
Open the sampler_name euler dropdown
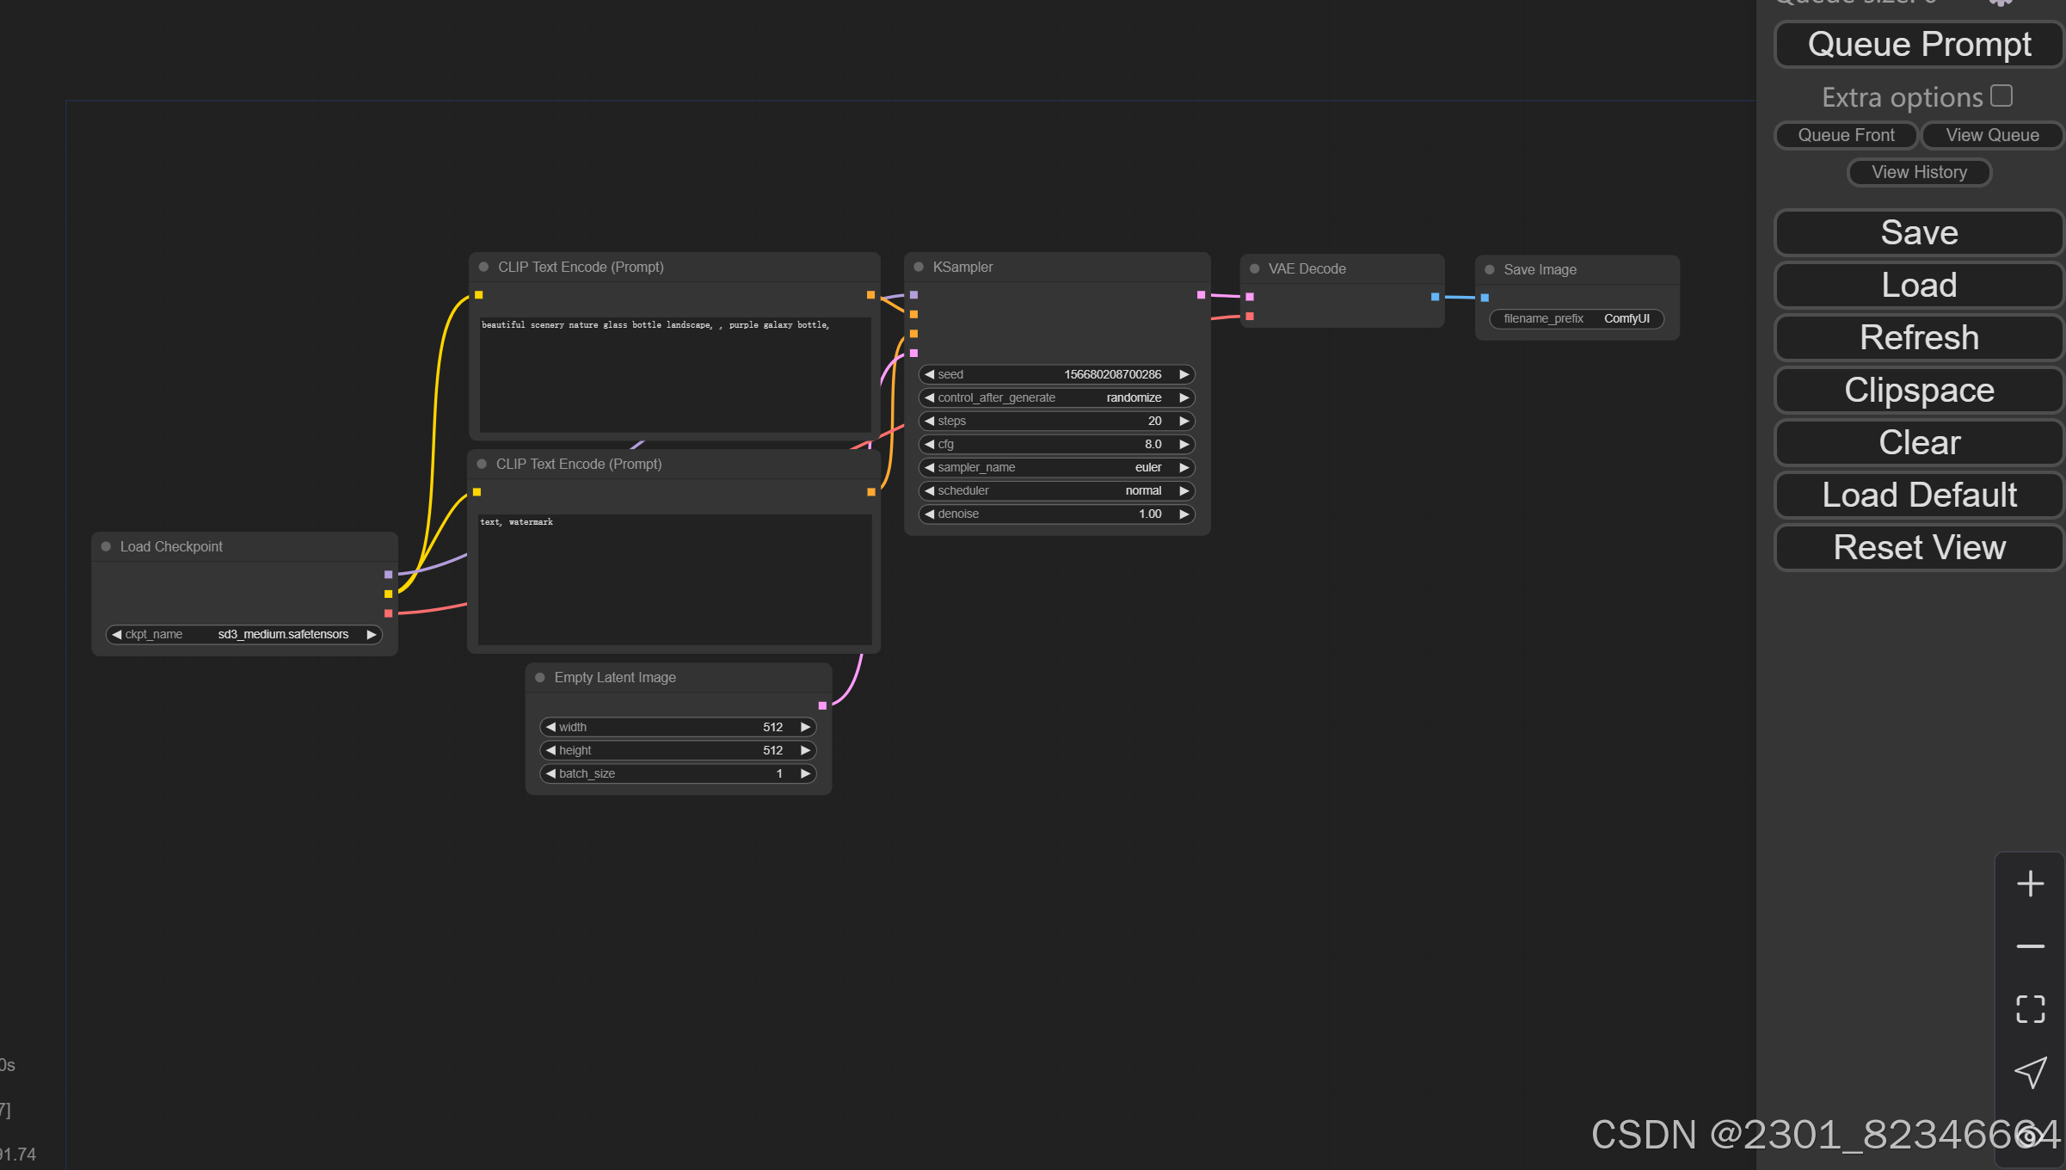[x=1056, y=467]
